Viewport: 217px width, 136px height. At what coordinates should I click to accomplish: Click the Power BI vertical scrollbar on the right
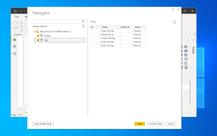coord(190,92)
